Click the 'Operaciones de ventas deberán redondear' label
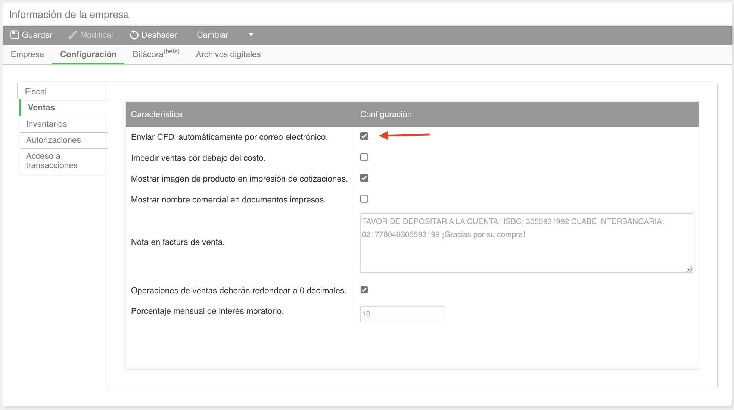The height and width of the screenshot is (410, 734). [x=239, y=290]
